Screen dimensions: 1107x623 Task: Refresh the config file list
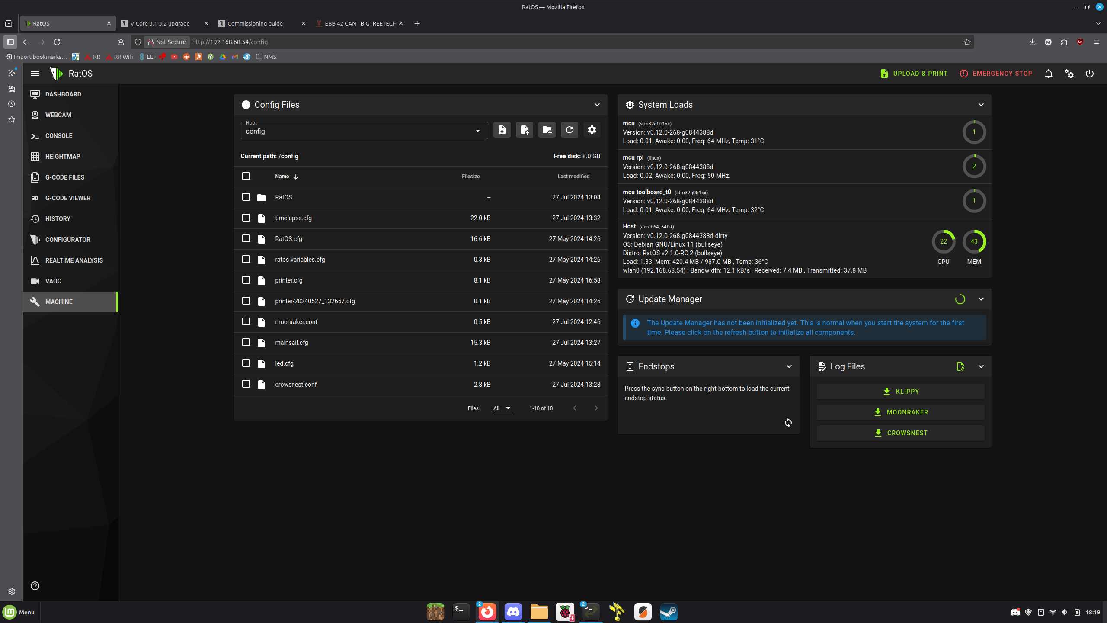(x=569, y=130)
